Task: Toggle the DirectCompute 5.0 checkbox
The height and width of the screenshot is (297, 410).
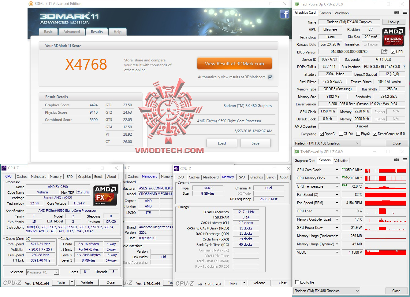Action: [x=375, y=134]
